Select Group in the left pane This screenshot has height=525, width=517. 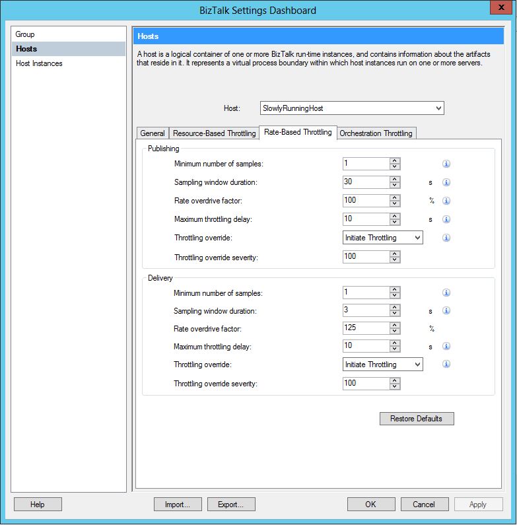click(68, 34)
